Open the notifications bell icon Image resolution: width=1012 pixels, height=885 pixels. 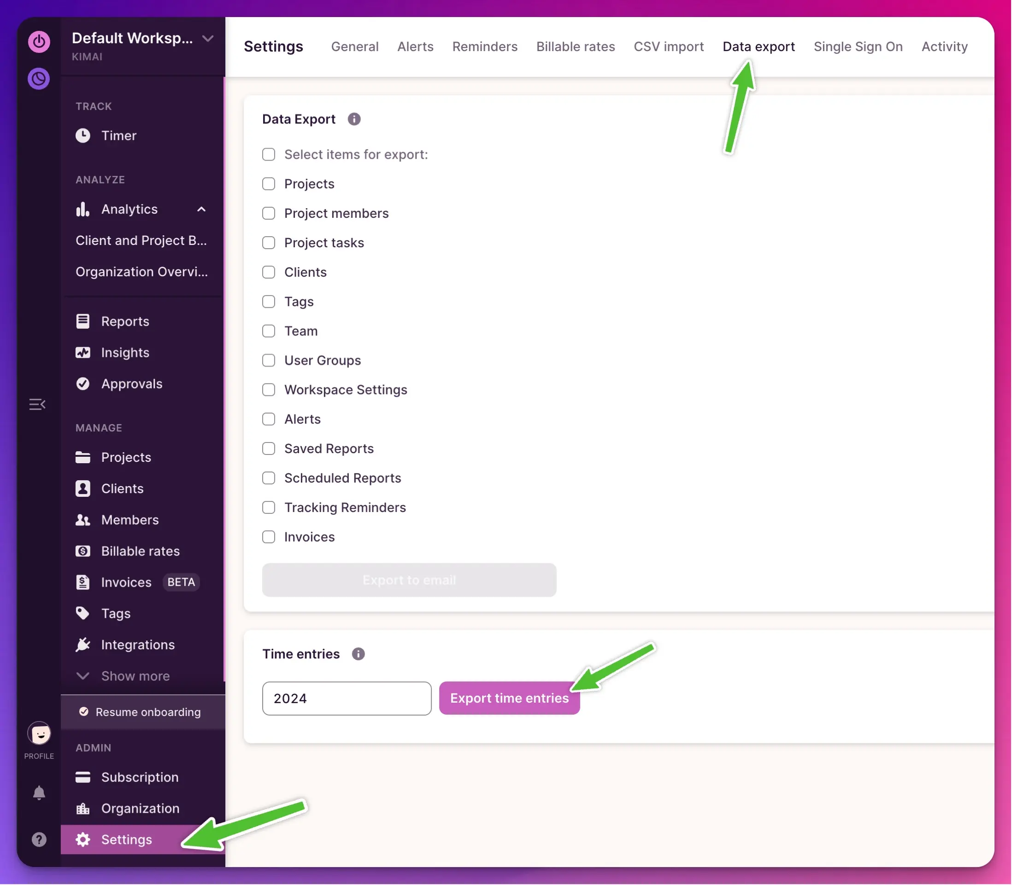pyautogui.click(x=39, y=792)
